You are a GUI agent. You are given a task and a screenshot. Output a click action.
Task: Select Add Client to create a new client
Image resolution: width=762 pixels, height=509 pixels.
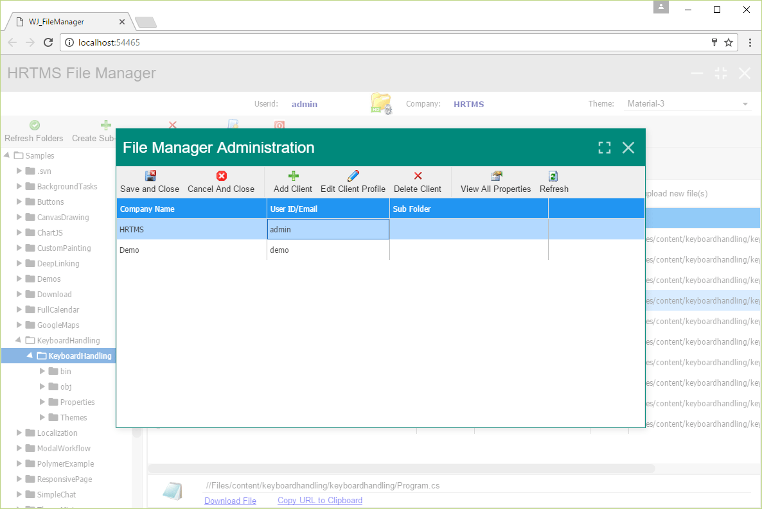292,175
